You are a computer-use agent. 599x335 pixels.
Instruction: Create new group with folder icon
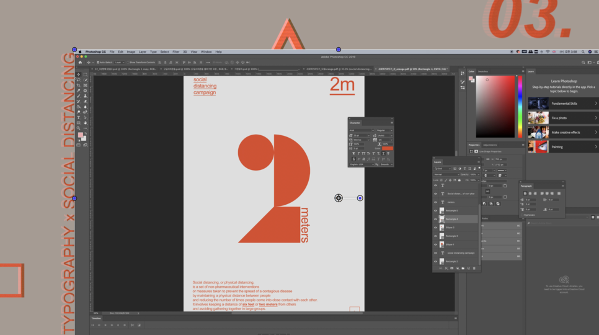coord(463,268)
